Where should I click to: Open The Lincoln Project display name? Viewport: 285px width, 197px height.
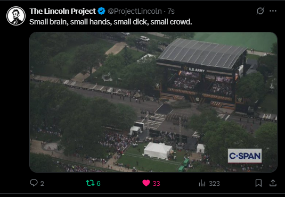tap(62, 11)
